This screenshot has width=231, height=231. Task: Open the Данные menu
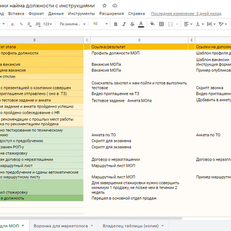tap(56, 14)
